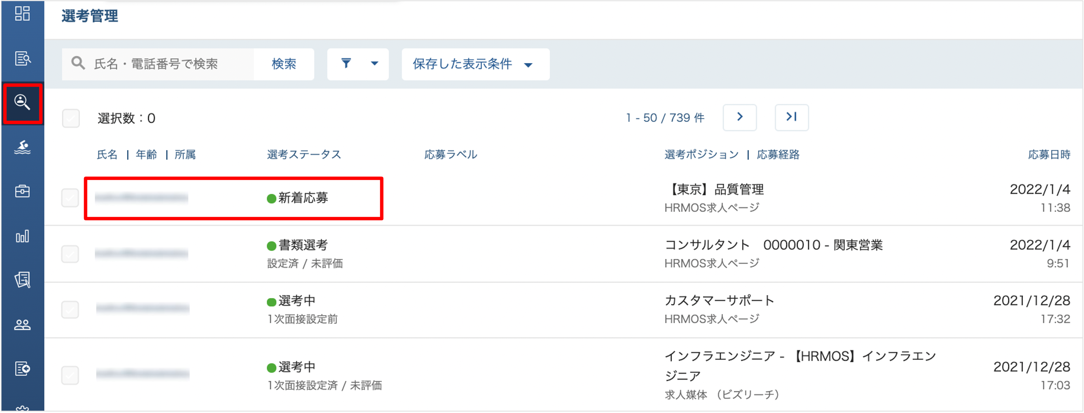Check the box for the 新着応募 applicant row
This screenshot has height=413, width=1084.
pos(70,198)
